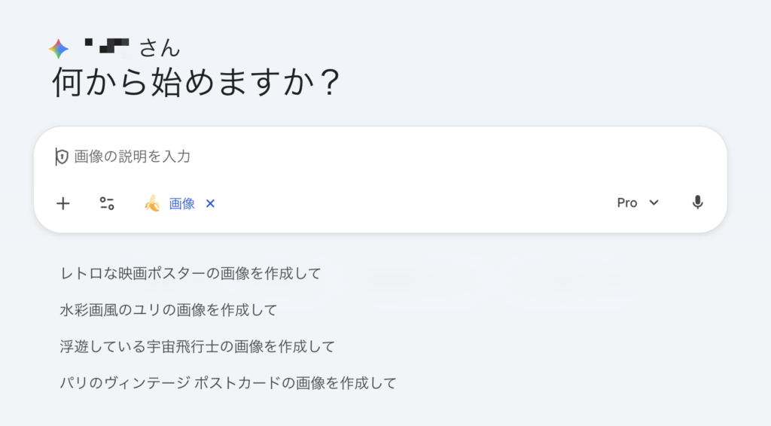Click the 何から始めますか？ heading
The height and width of the screenshot is (426, 771).
coord(196,83)
